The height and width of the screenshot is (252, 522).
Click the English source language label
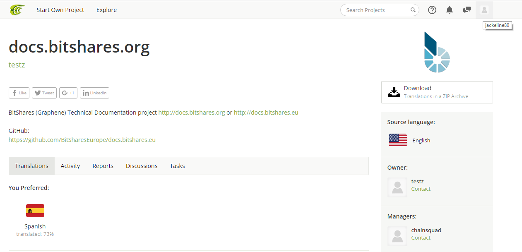pyautogui.click(x=421, y=140)
